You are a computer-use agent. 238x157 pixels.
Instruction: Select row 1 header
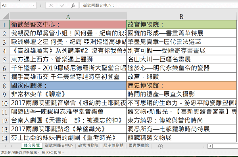[5, 25]
